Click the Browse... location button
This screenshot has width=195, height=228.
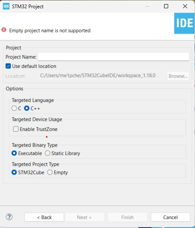point(178,76)
